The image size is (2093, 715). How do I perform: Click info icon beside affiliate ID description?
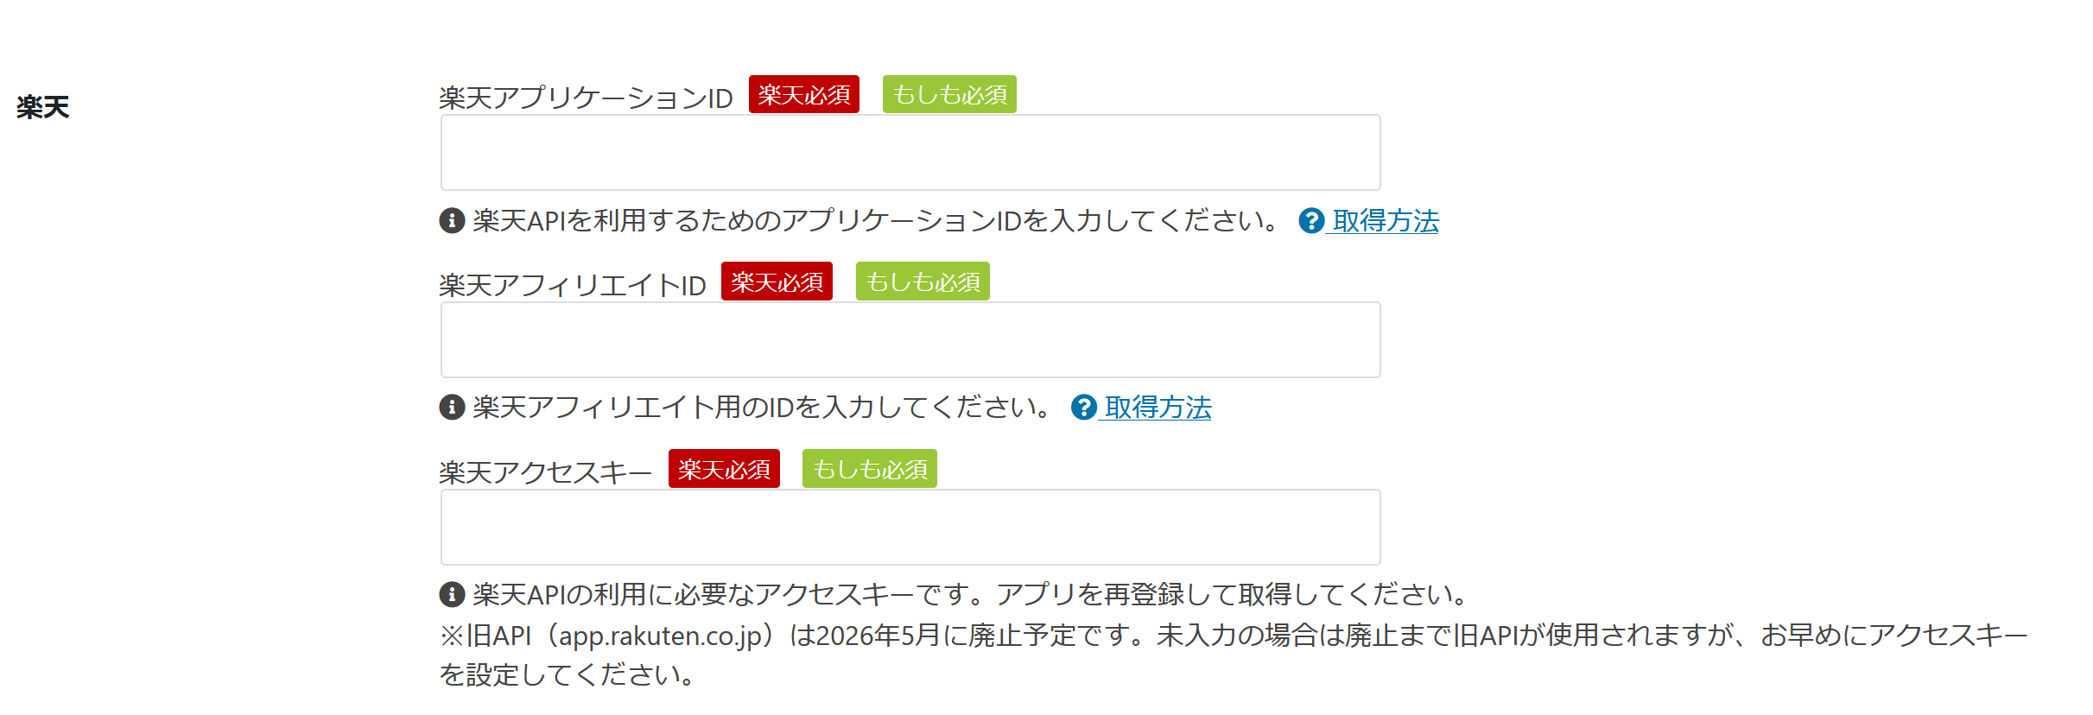(x=452, y=407)
